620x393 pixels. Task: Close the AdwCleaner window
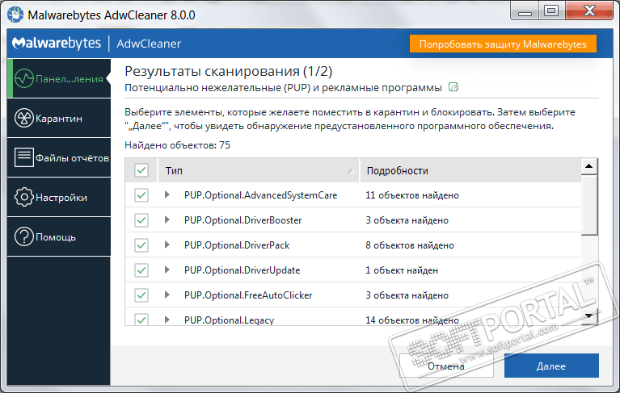[x=588, y=11]
